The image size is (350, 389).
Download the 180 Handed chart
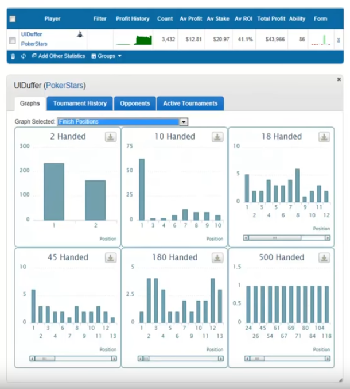[217, 258]
